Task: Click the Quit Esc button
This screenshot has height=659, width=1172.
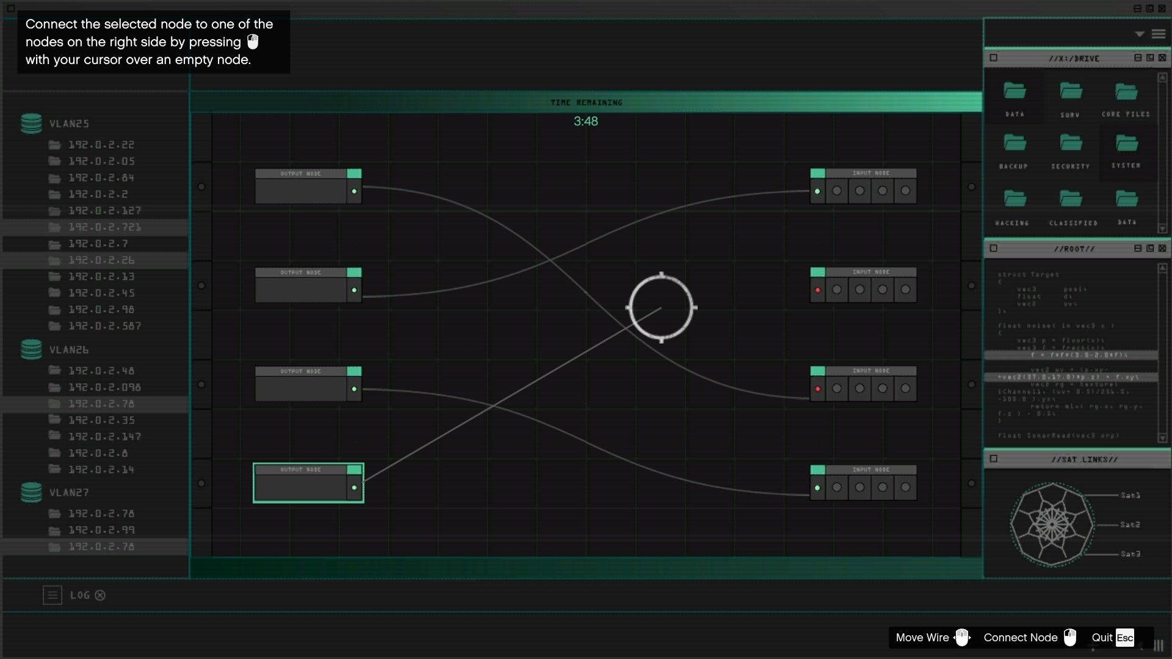Action: (1112, 637)
